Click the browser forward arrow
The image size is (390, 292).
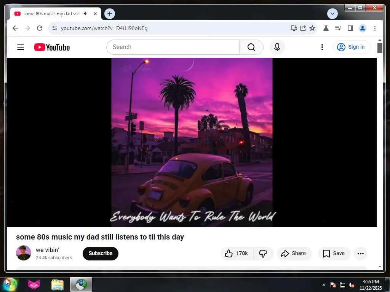27,28
